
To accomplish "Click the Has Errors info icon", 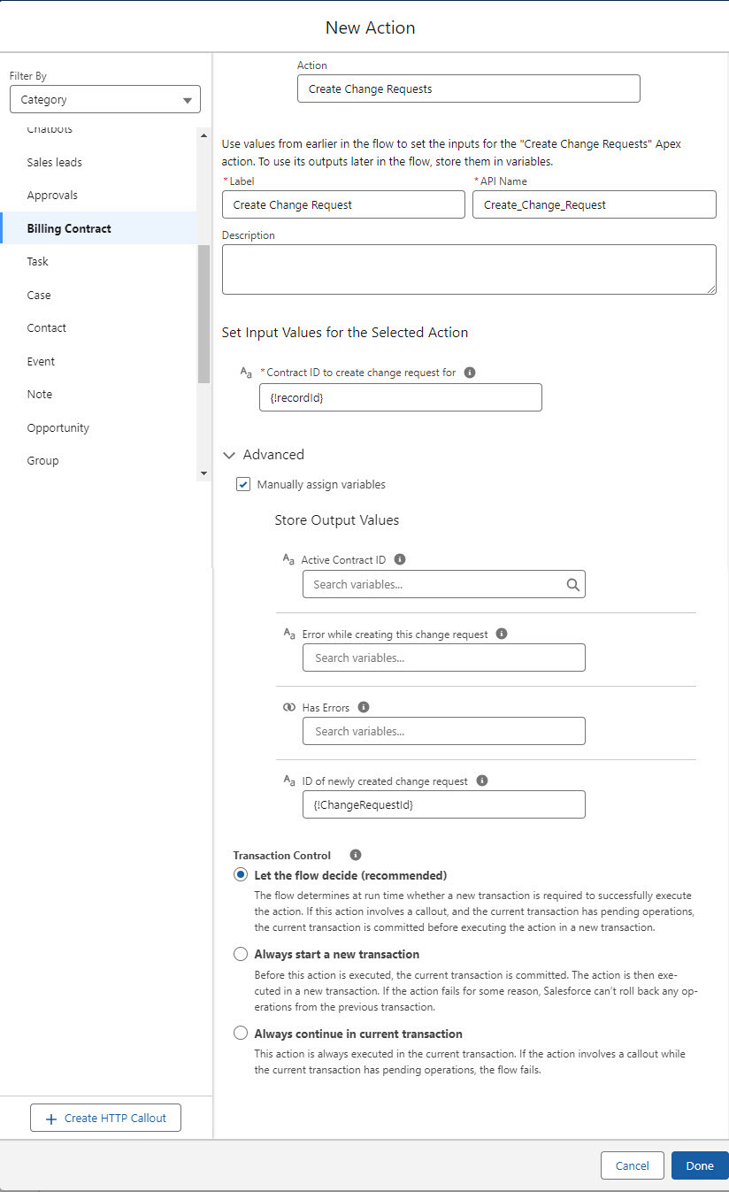I will click(x=364, y=707).
